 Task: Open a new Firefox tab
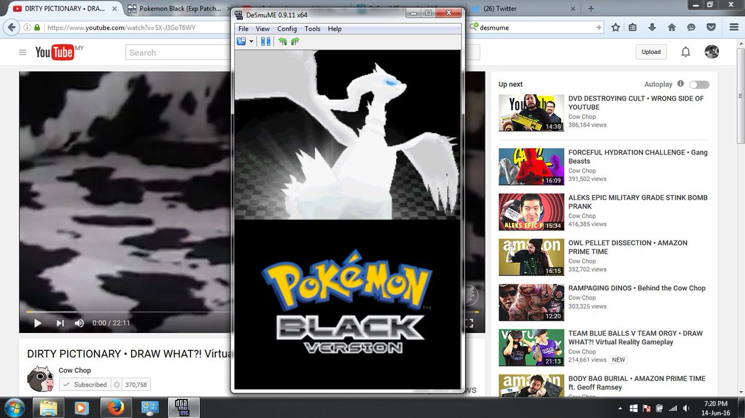coord(591,9)
